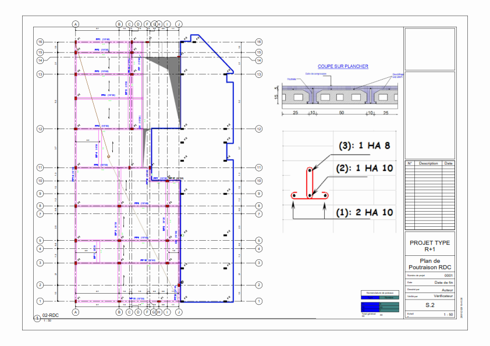
Task: Click the Description column header in revision table
Action: pyautogui.click(x=427, y=163)
